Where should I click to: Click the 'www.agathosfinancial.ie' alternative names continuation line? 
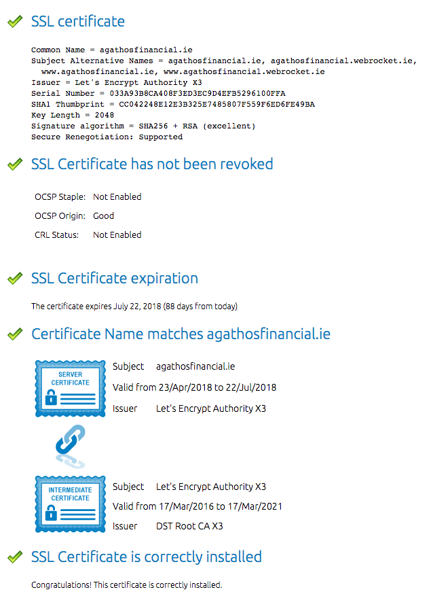point(183,71)
